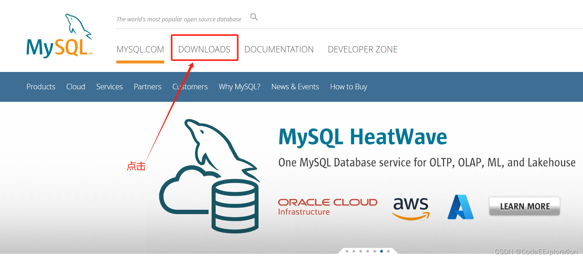Open the Cloud menu item
The width and height of the screenshot is (583, 259).
(x=76, y=87)
